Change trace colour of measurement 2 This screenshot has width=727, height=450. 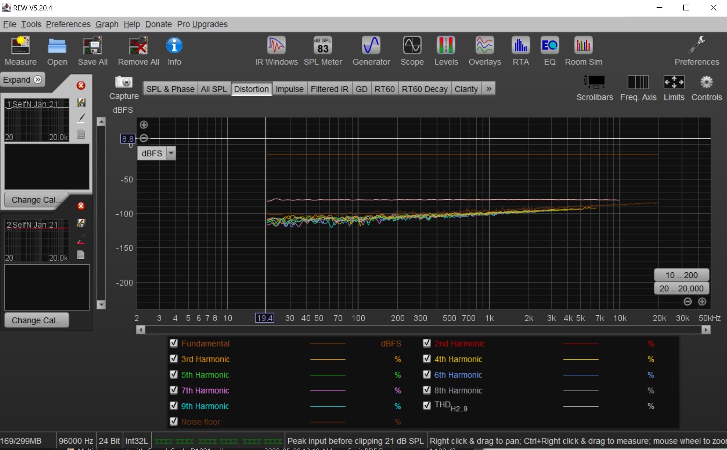pos(81,239)
